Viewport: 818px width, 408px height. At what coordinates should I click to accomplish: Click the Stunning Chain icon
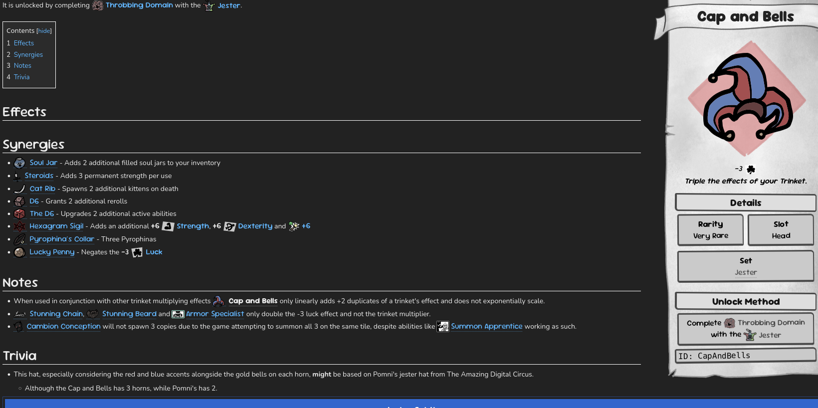tap(19, 314)
